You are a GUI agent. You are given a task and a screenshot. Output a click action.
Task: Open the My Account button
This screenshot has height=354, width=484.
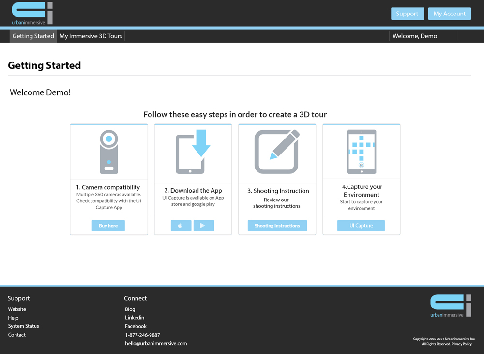(x=449, y=14)
